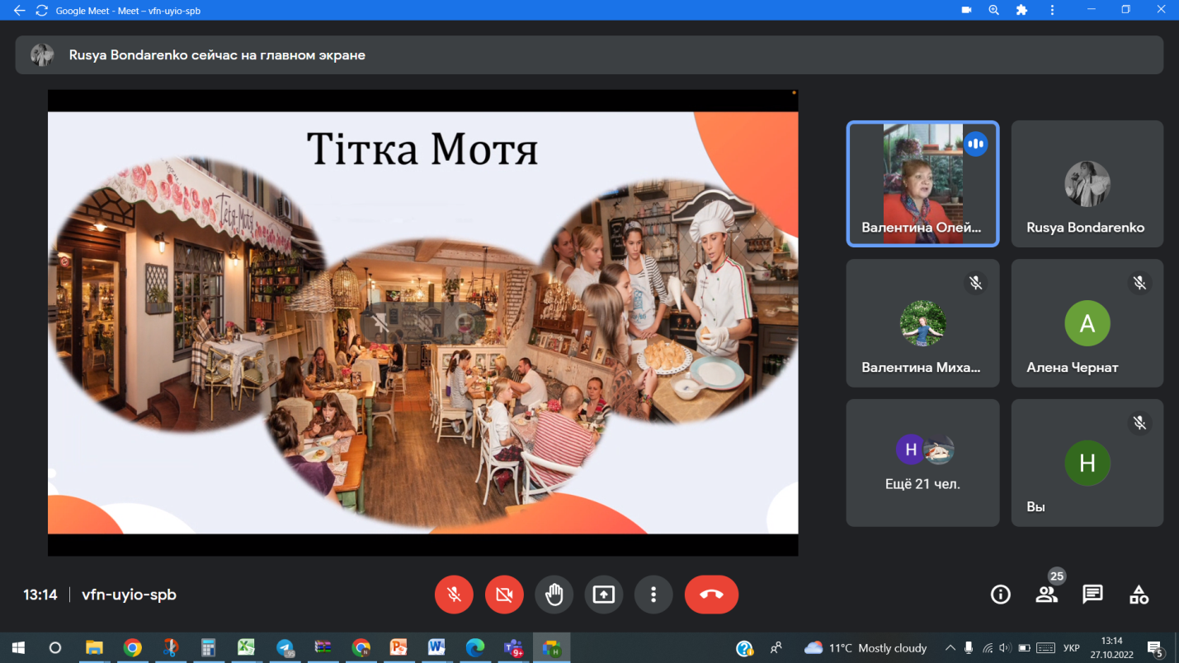Go back using the title bar arrow
Viewport: 1179px width, 663px height.
coord(19,11)
